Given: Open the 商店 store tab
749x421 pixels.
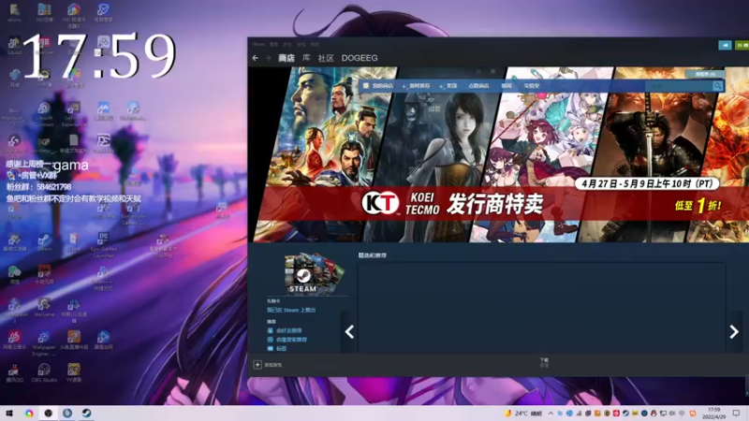Looking at the screenshot, I should pos(286,58).
